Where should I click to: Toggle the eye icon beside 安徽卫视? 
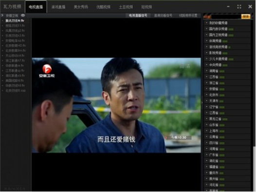tap(23, 16)
